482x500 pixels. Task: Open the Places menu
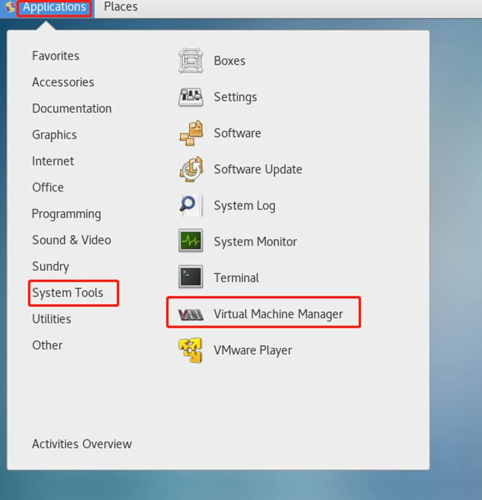coord(121,7)
